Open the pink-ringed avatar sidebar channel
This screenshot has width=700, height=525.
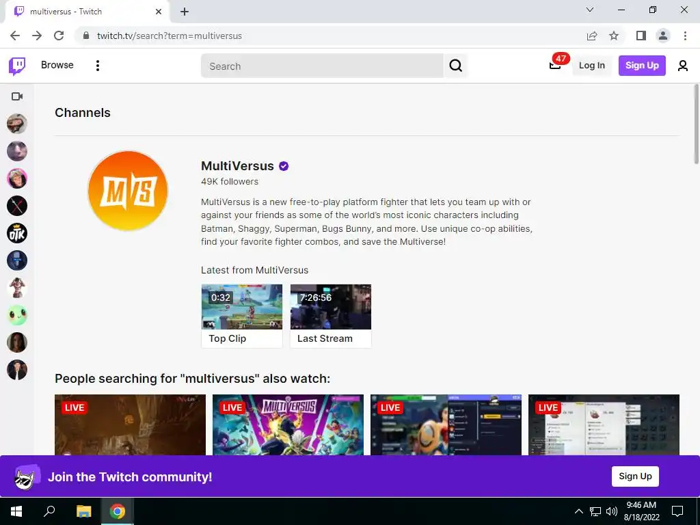[17, 178]
